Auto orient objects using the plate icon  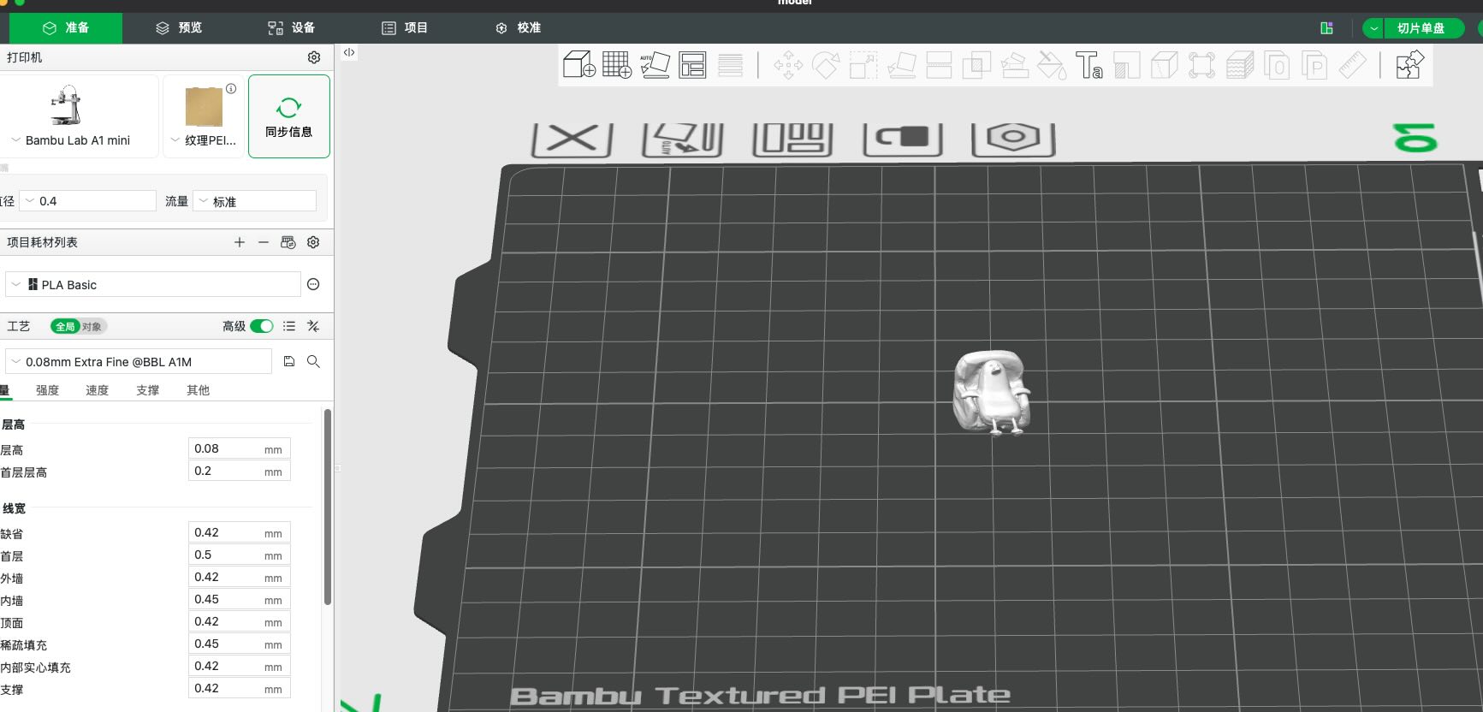(x=683, y=139)
